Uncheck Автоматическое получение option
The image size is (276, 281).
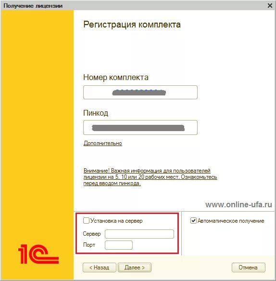(x=193, y=221)
